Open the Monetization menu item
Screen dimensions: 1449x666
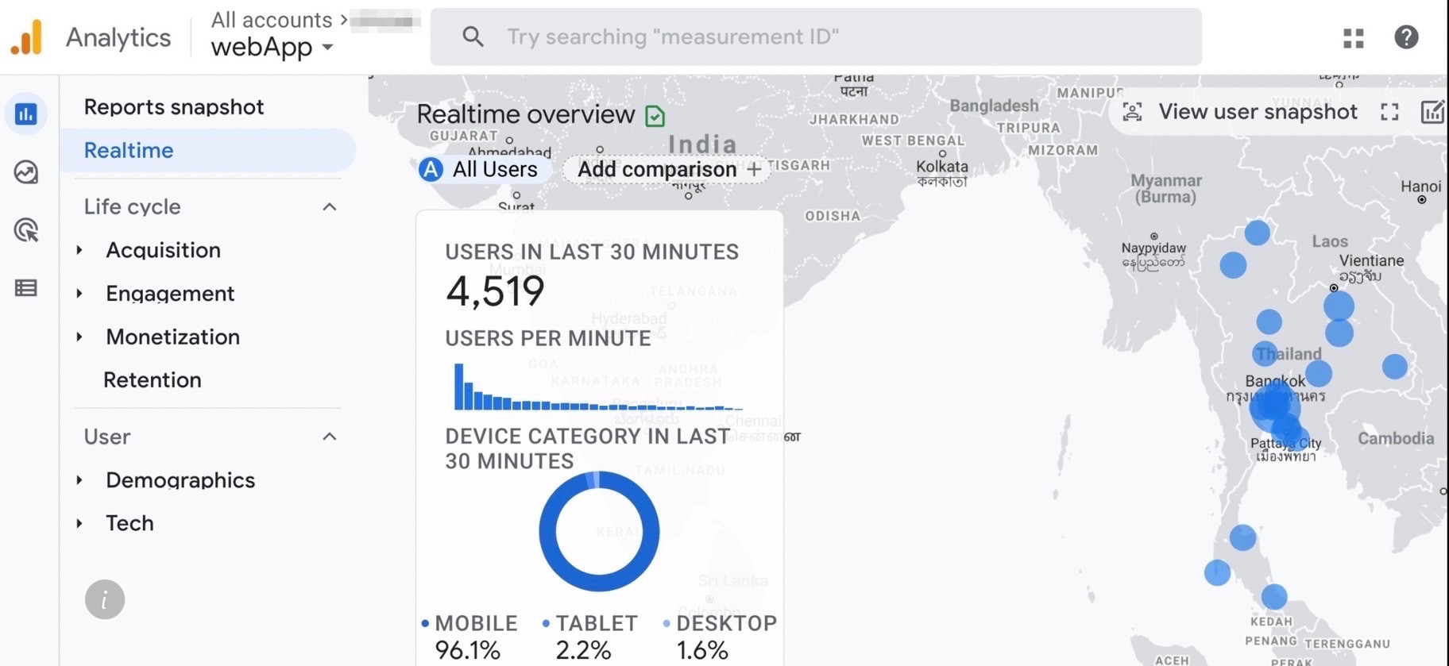coord(173,337)
